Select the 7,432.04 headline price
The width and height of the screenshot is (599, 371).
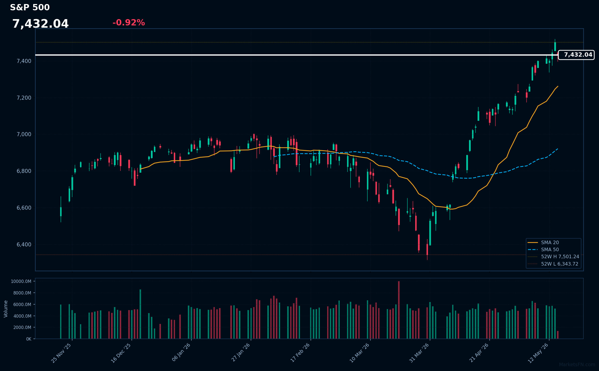[40, 24]
